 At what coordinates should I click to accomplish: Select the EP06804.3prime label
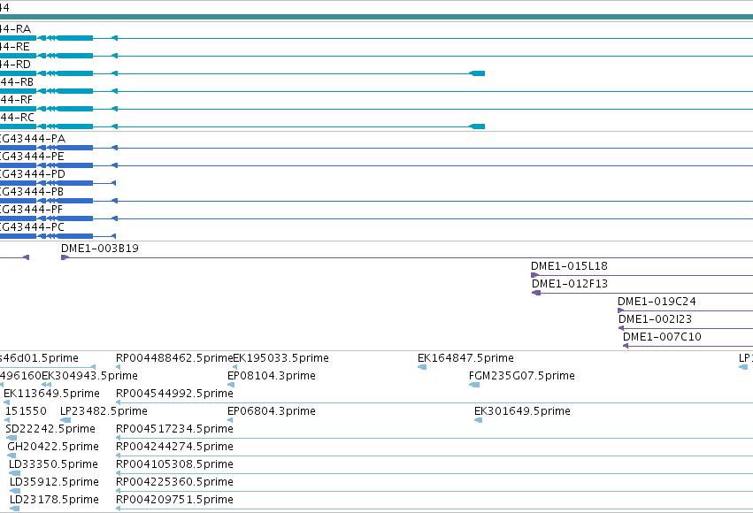pos(272,411)
